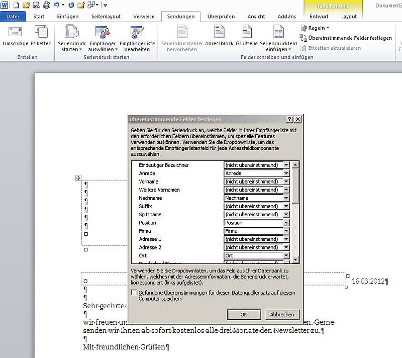Click the save icon in quick access toolbar
Image resolution: width=402 pixels, height=358 pixels.
36,5
